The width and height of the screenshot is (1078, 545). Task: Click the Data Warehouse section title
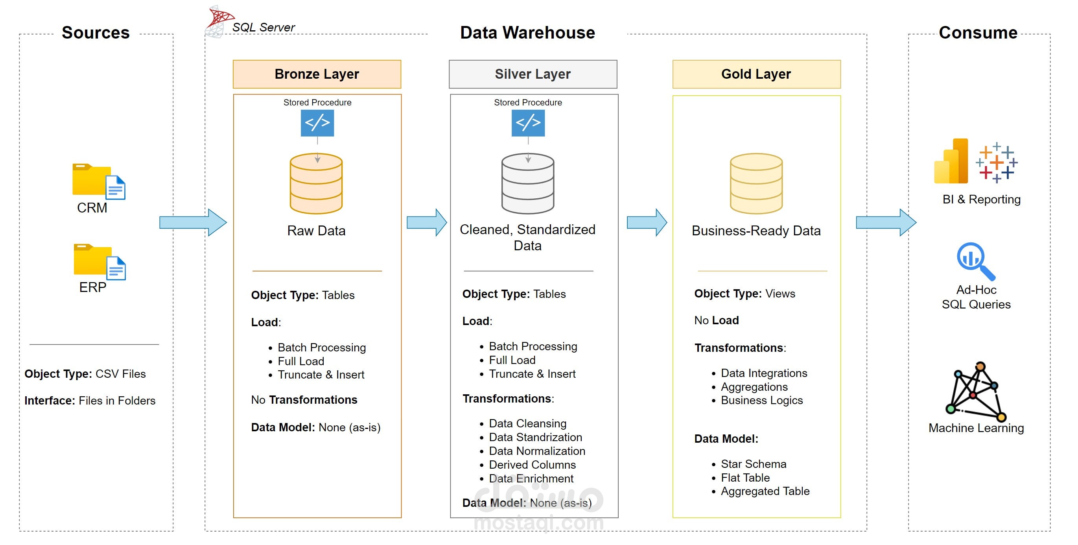pyautogui.click(x=528, y=33)
